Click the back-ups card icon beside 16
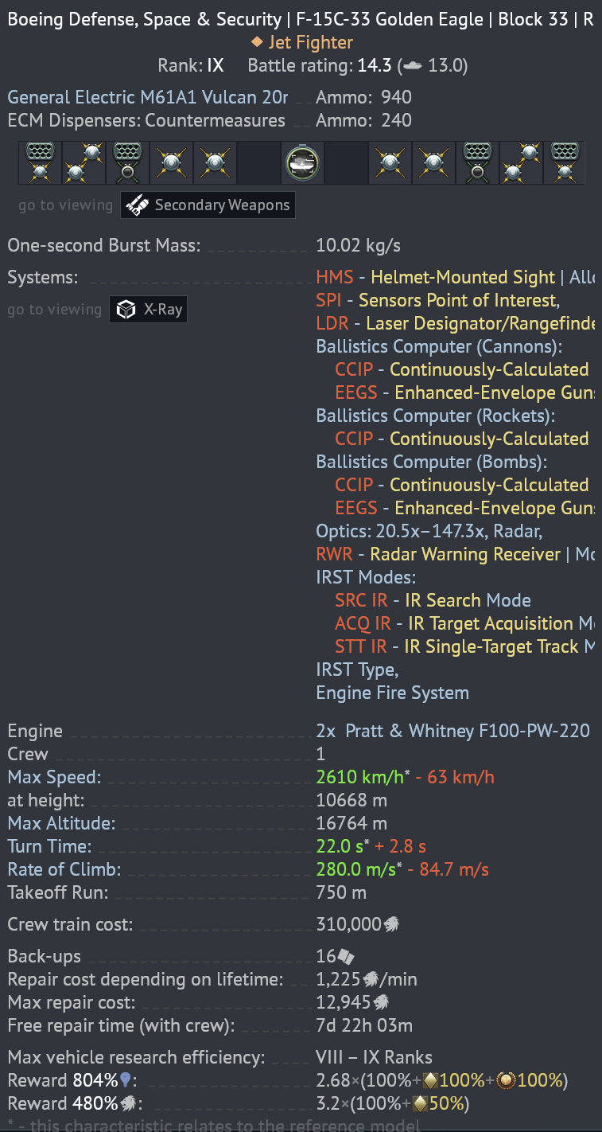The image size is (602, 1132). (x=346, y=957)
